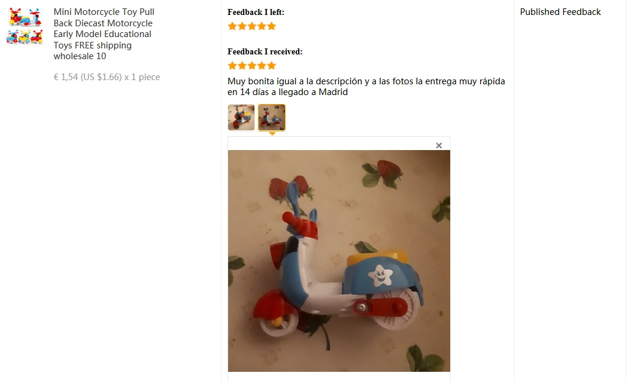Click third star under Feedback I left

[252, 26]
